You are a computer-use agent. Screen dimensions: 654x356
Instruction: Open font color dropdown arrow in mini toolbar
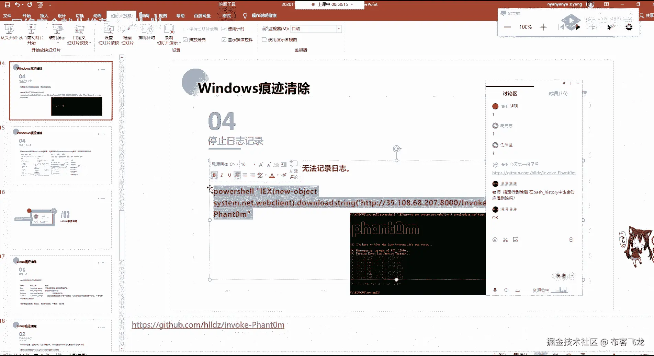278,175
